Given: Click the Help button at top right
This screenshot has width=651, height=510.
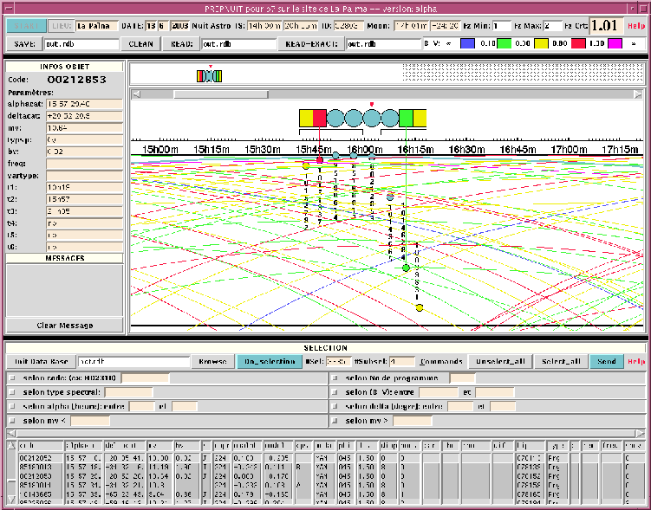Looking at the screenshot, I should tap(636, 26).
